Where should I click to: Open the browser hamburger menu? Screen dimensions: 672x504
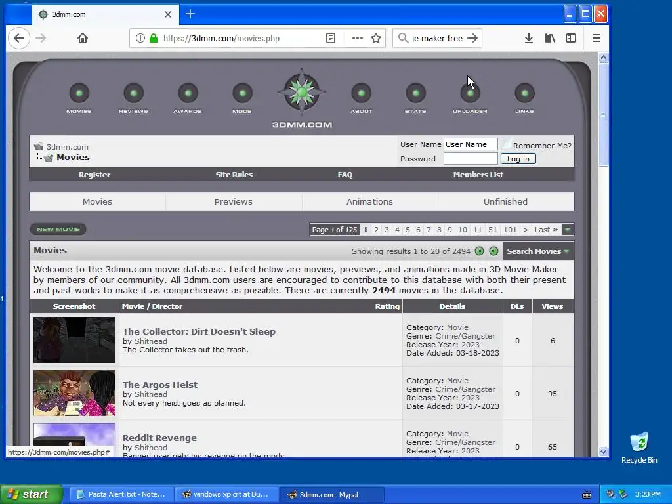tap(596, 38)
